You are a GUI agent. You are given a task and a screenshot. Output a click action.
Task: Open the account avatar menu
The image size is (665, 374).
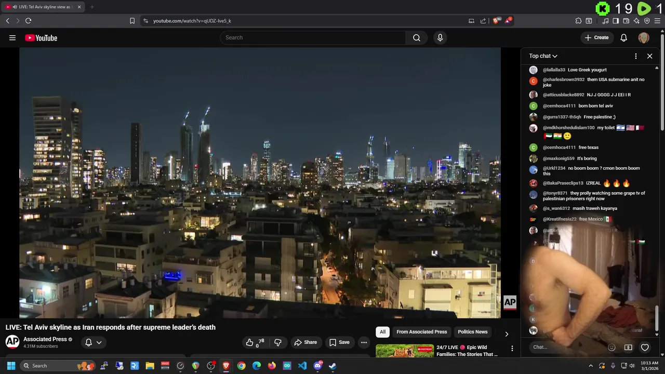click(644, 37)
